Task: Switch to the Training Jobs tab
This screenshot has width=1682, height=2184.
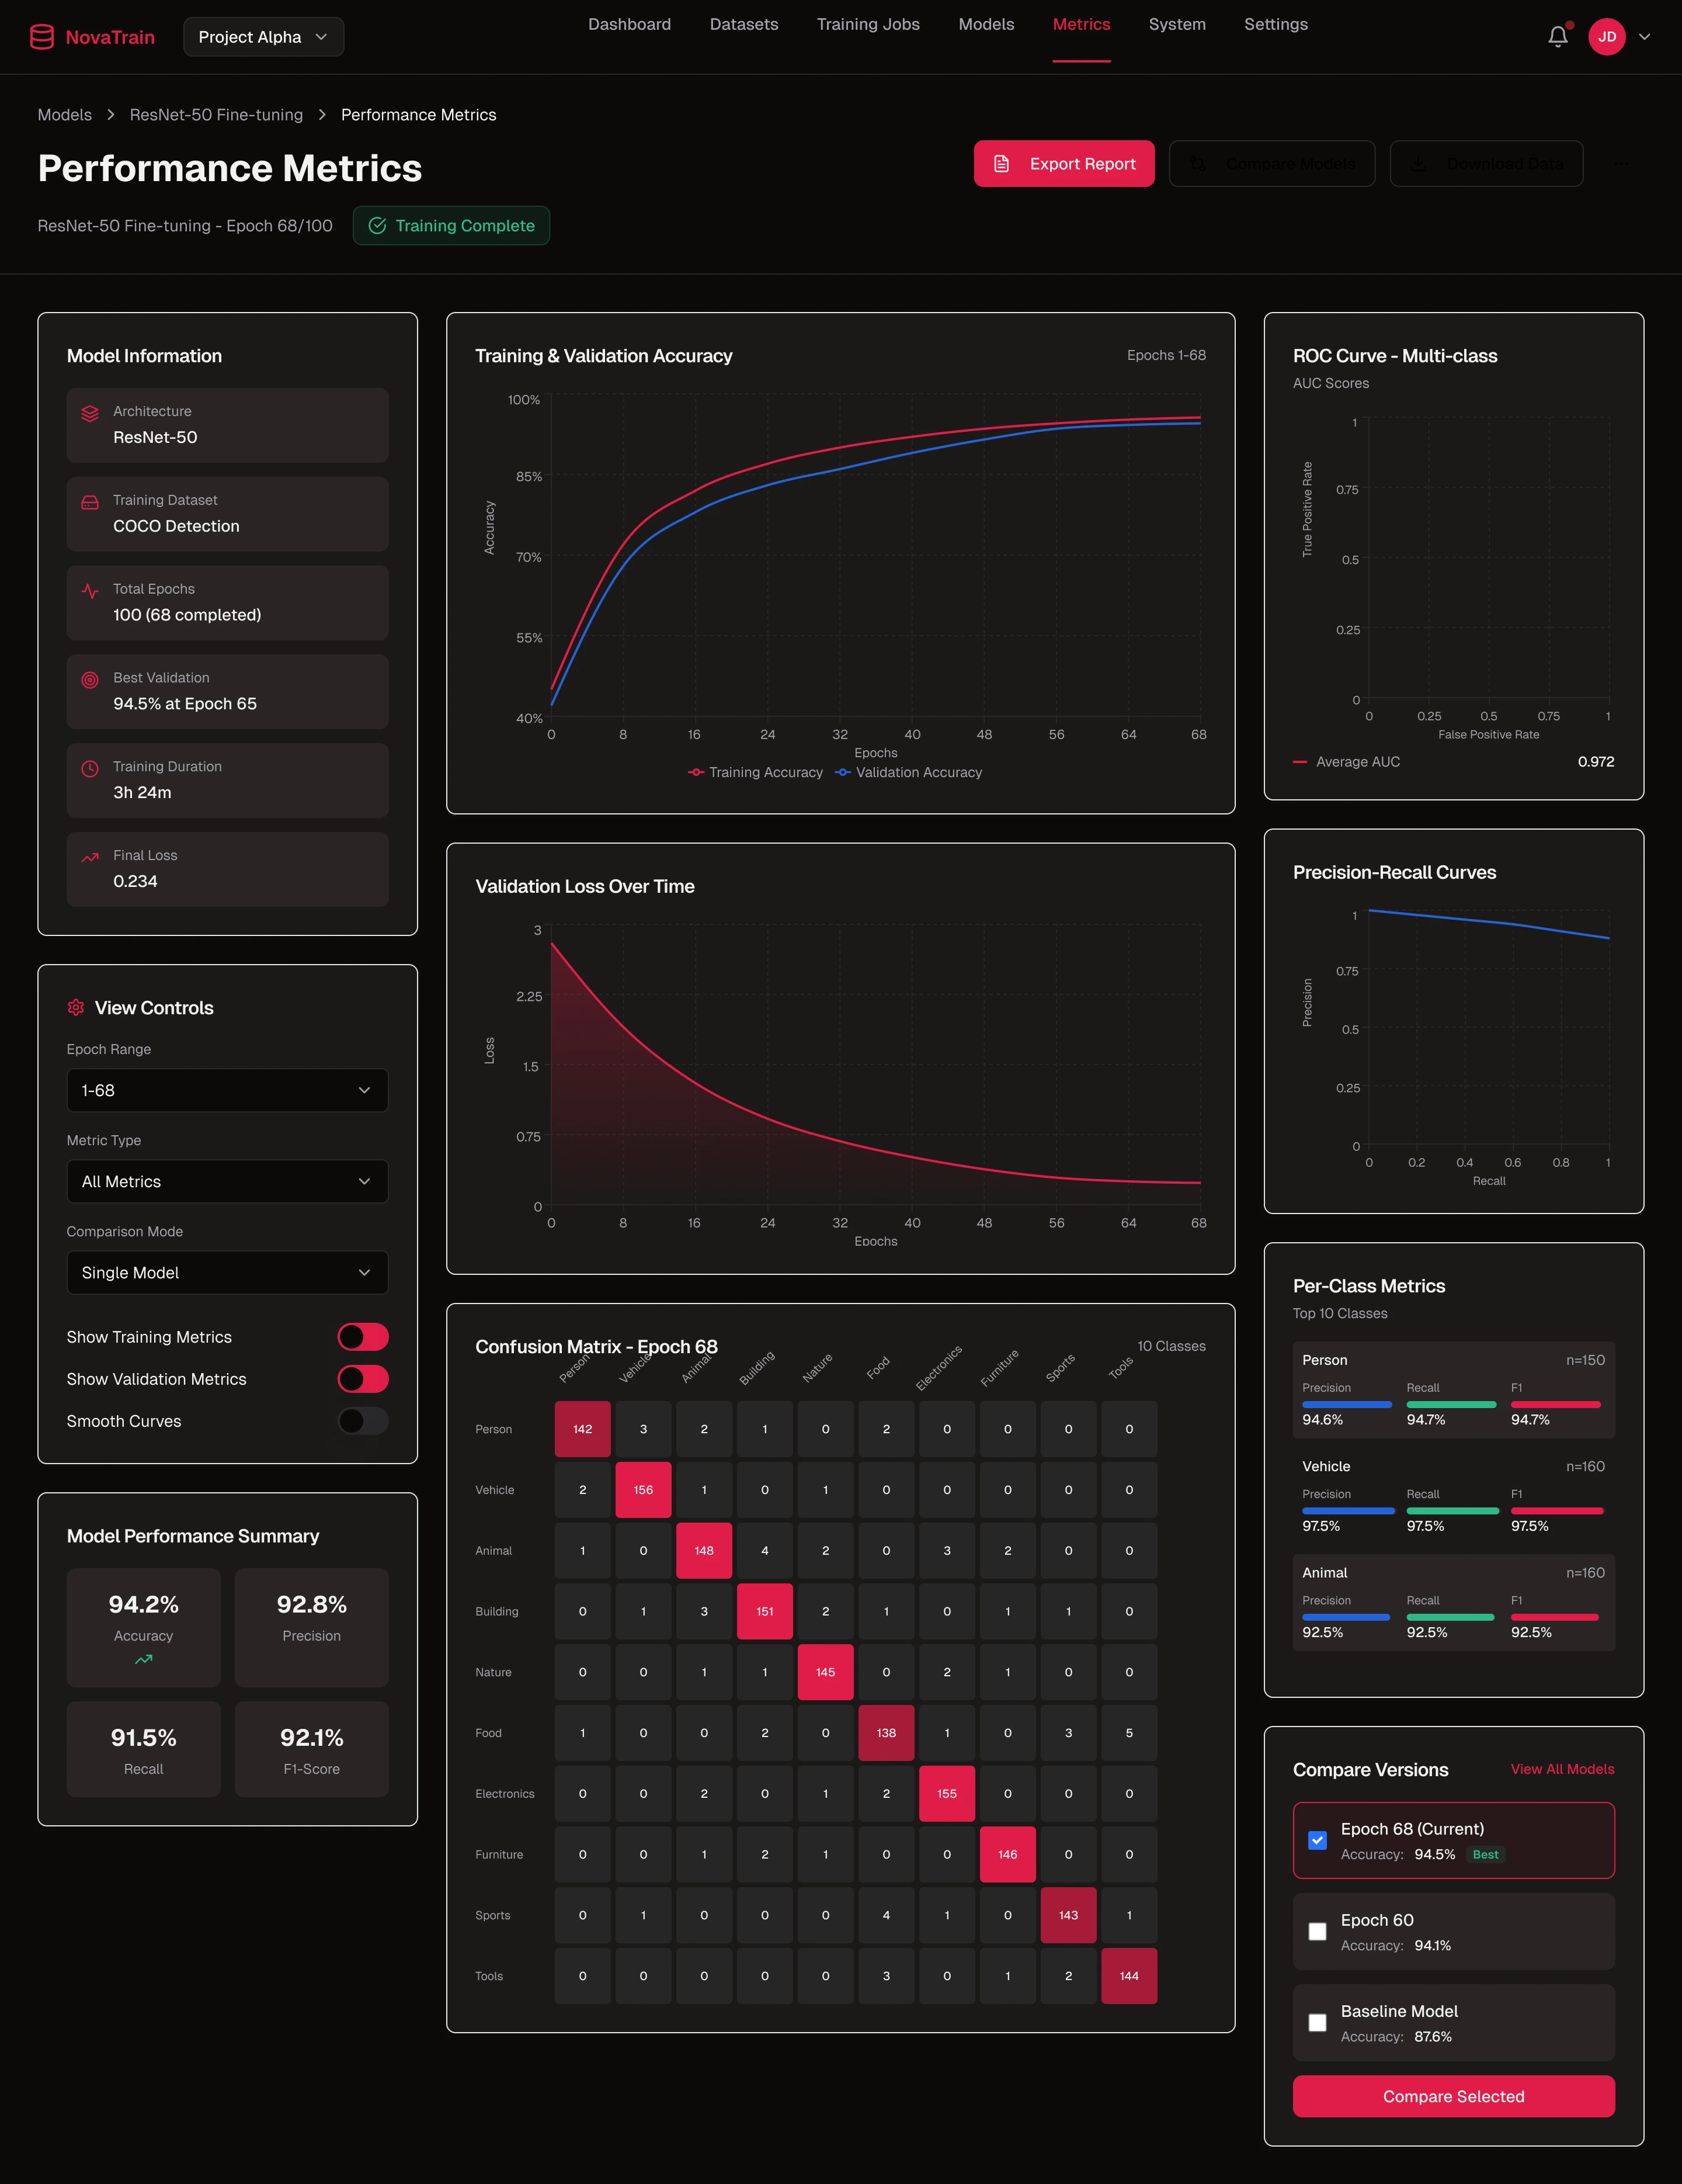Action: pos(867,24)
